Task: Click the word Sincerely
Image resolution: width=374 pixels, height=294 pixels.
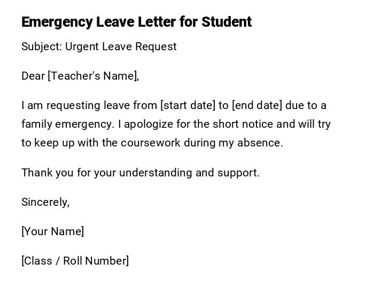Action: [x=45, y=202]
